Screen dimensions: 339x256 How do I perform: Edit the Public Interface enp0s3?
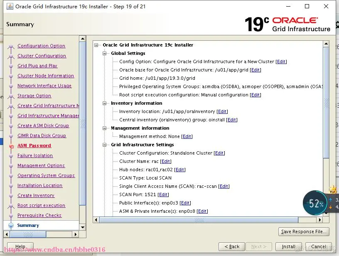click(x=185, y=203)
